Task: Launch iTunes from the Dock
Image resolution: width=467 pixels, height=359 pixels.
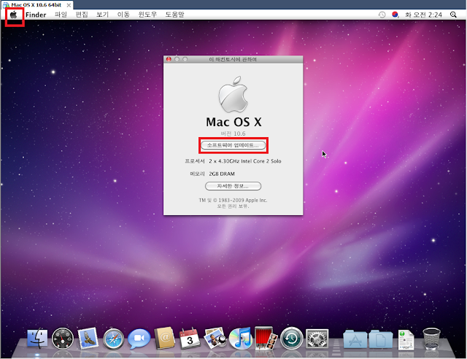Action: pyautogui.click(x=241, y=339)
